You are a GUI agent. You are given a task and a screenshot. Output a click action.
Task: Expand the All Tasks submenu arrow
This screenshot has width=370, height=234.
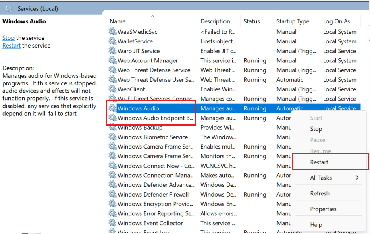tap(357, 178)
